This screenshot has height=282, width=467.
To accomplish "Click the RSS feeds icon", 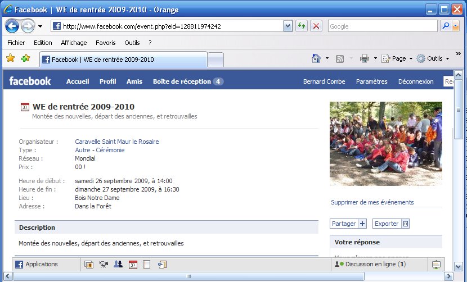I will point(340,59).
